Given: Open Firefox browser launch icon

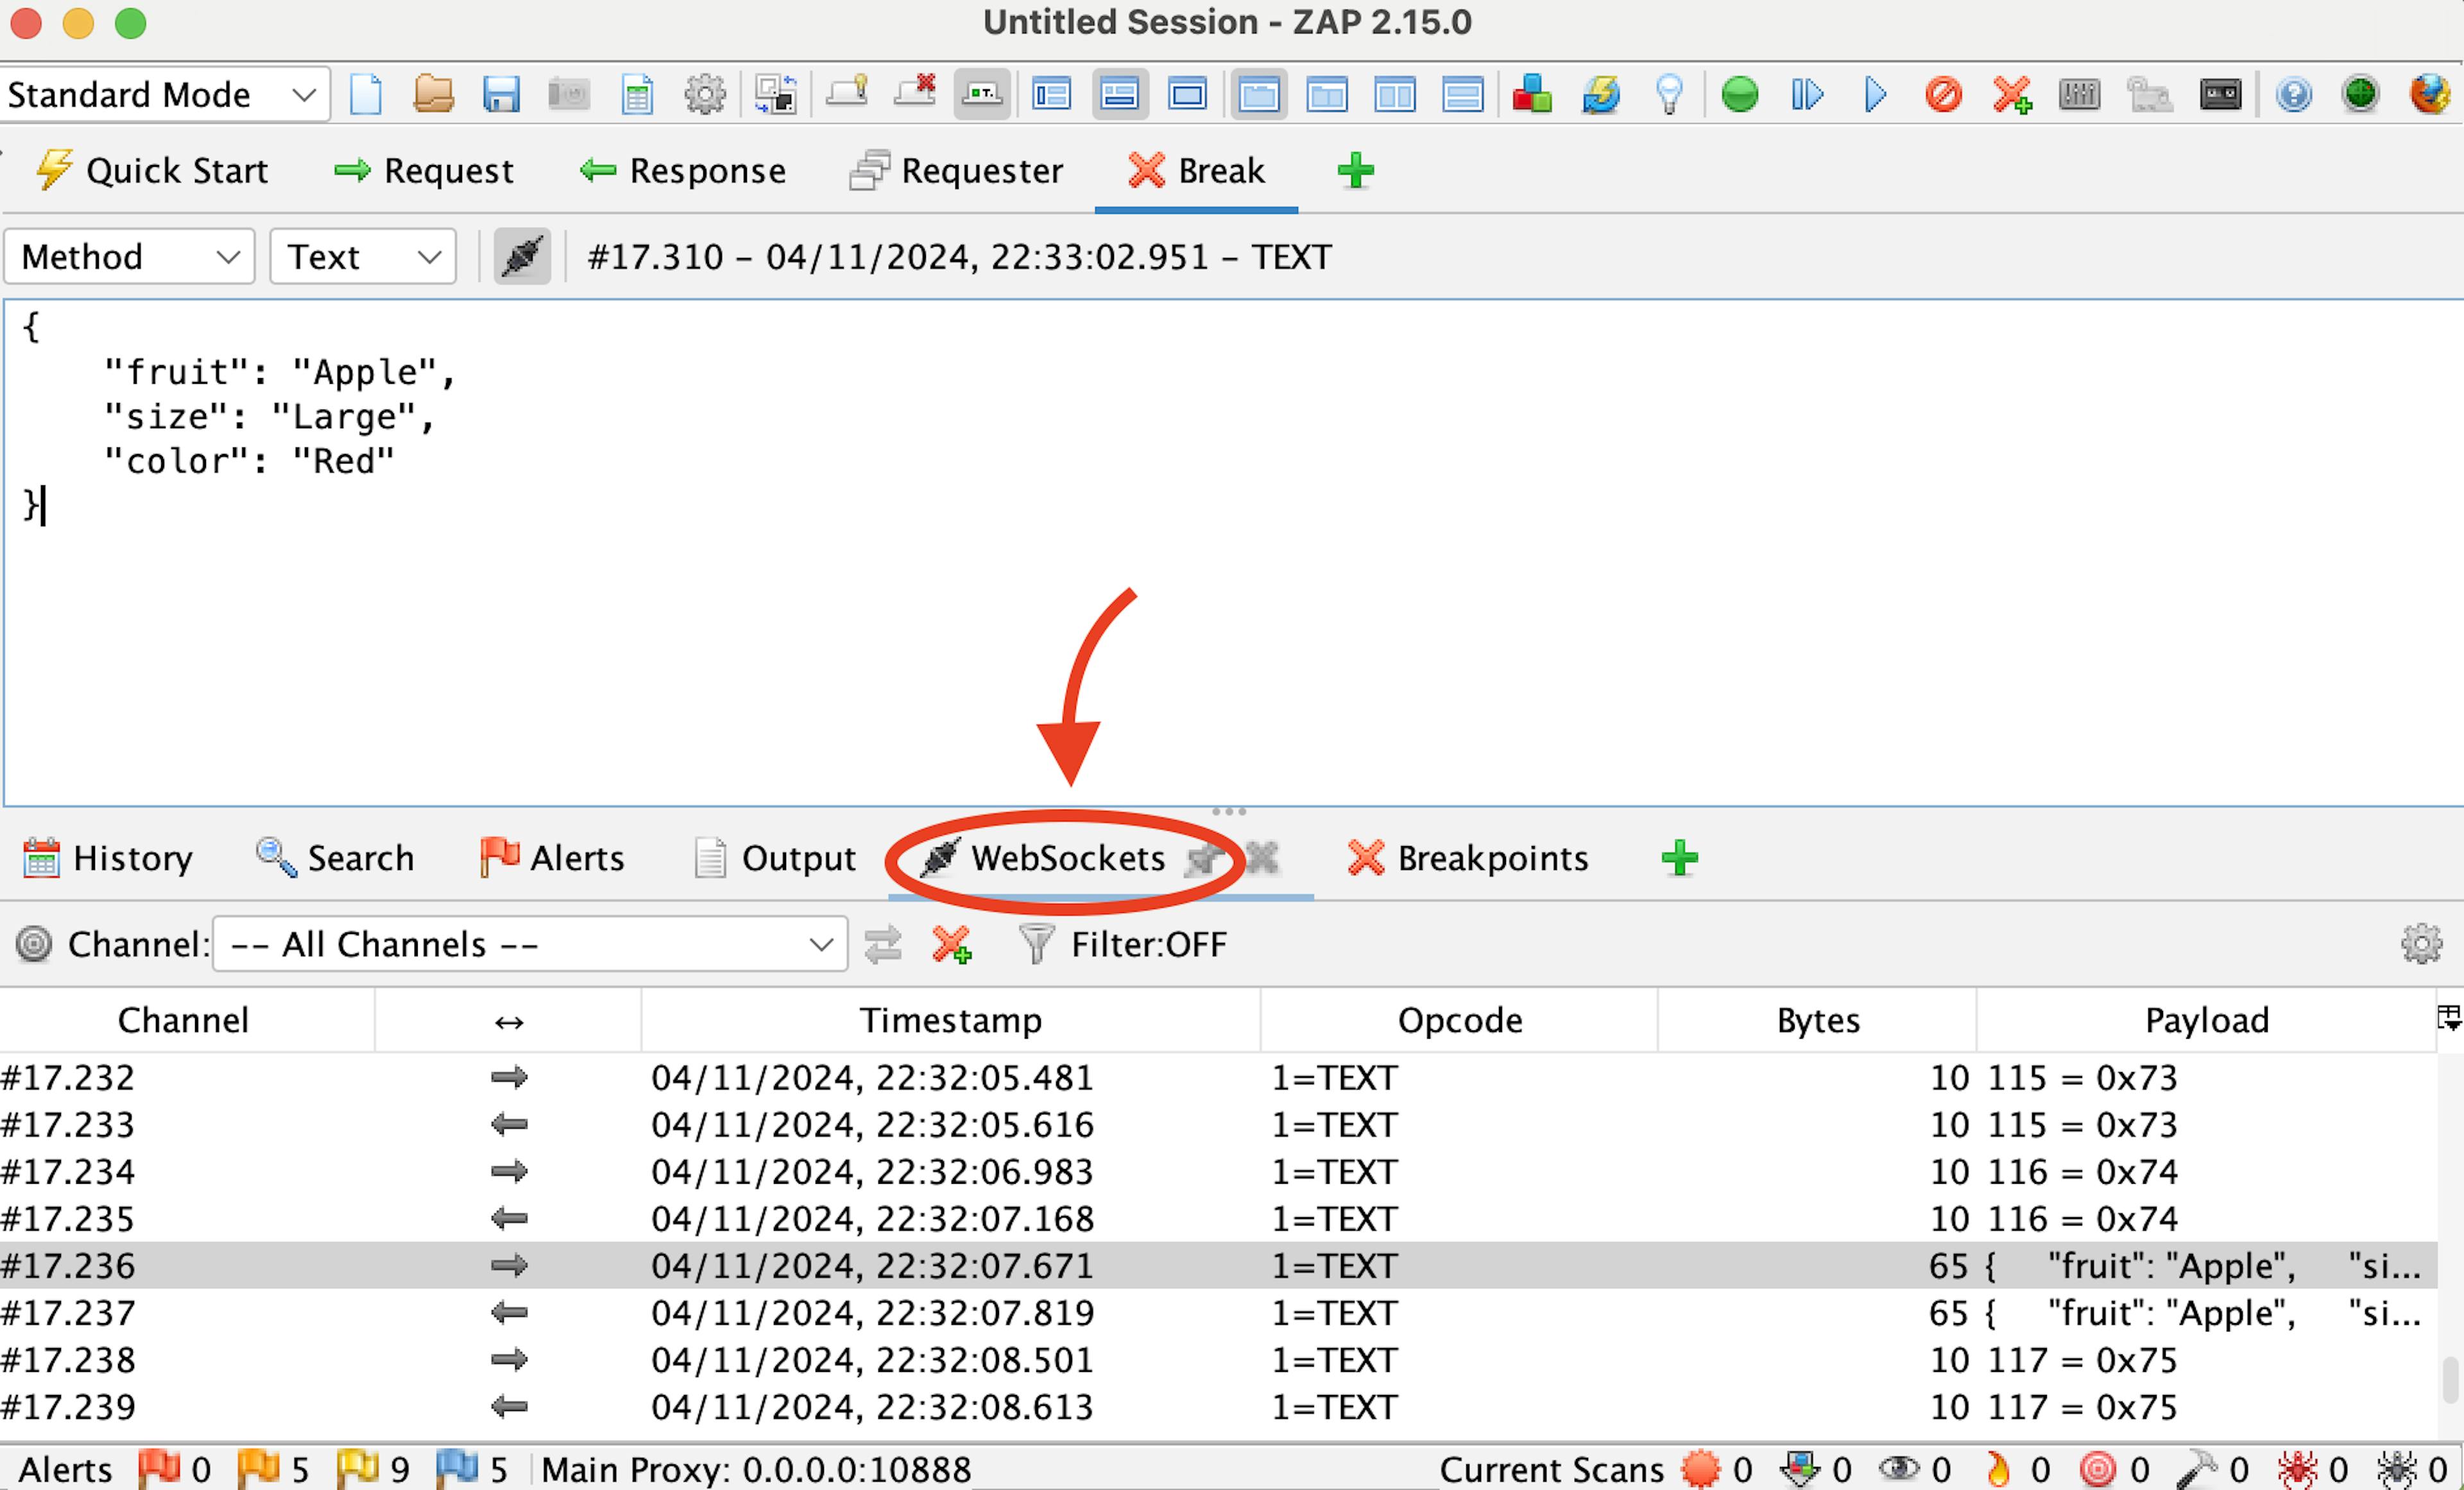Looking at the screenshot, I should click(x=2428, y=95).
